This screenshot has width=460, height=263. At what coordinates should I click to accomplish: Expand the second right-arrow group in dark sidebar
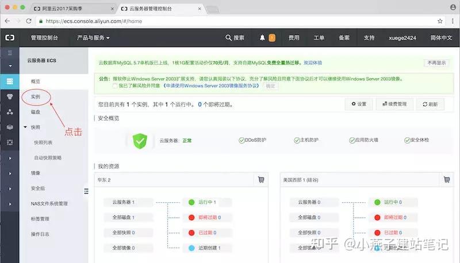(10, 173)
